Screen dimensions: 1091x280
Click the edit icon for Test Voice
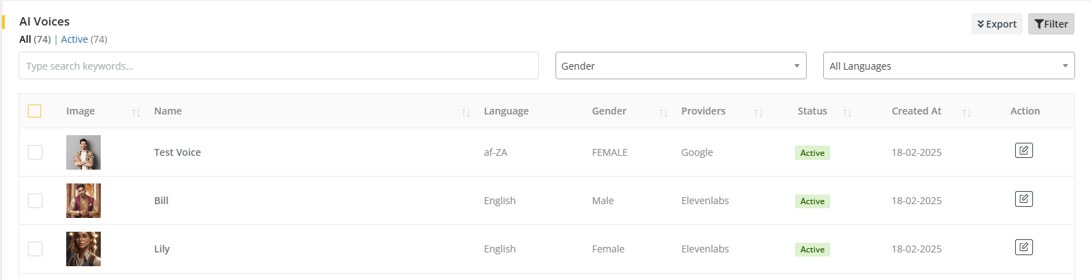tap(1023, 150)
